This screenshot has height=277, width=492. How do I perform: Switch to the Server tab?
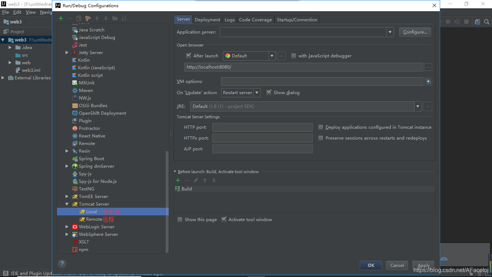point(183,19)
